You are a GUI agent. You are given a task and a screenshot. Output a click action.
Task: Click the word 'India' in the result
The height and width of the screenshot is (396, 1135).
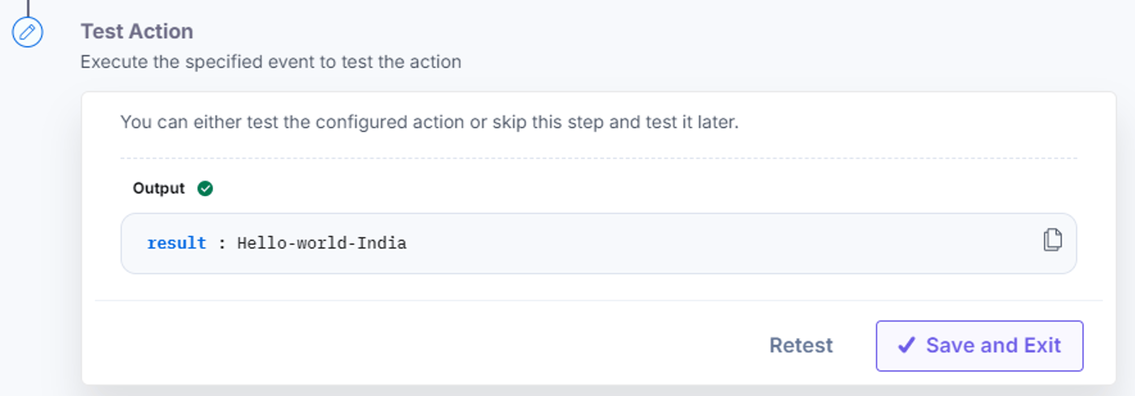(x=382, y=243)
